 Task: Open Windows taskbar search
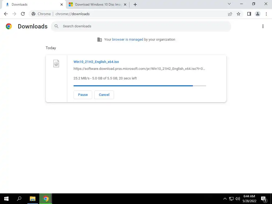pos(19,199)
